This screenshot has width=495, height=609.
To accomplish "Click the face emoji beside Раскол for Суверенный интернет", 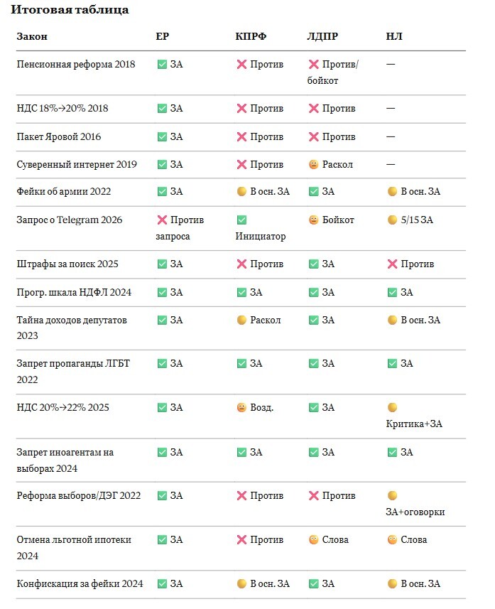I will 314,164.
